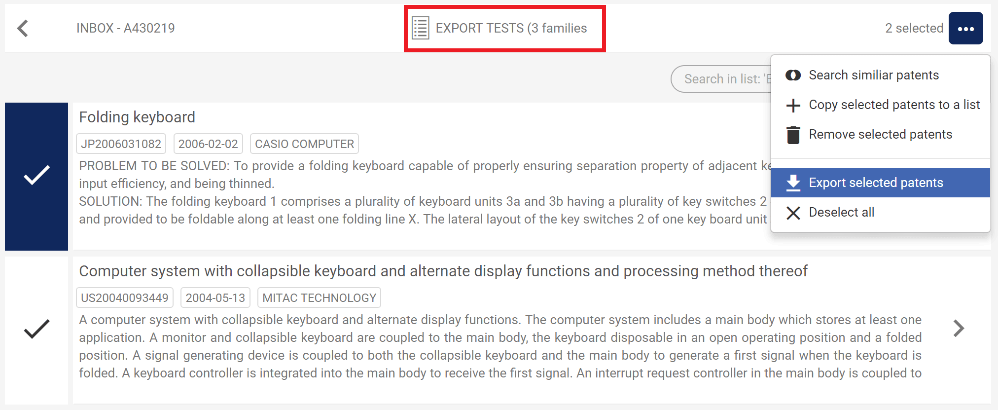Open the Folding keyboard patent title

pos(137,117)
